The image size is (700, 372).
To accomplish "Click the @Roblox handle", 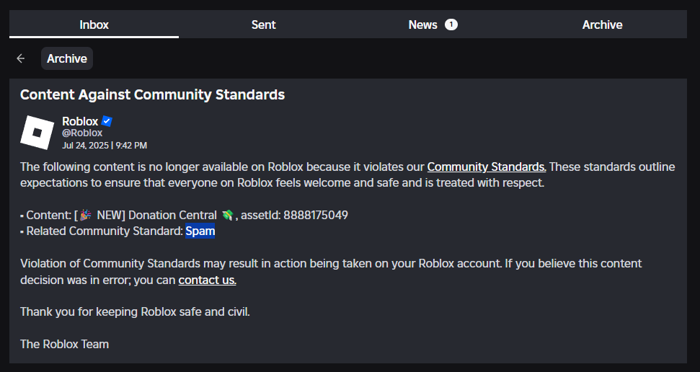I will (x=82, y=133).
